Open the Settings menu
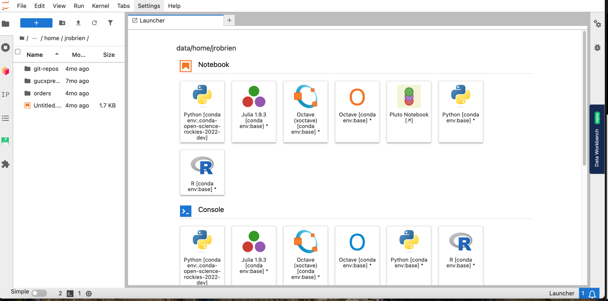The width and height of the screenshot is (608, 301). pos(149,6)
